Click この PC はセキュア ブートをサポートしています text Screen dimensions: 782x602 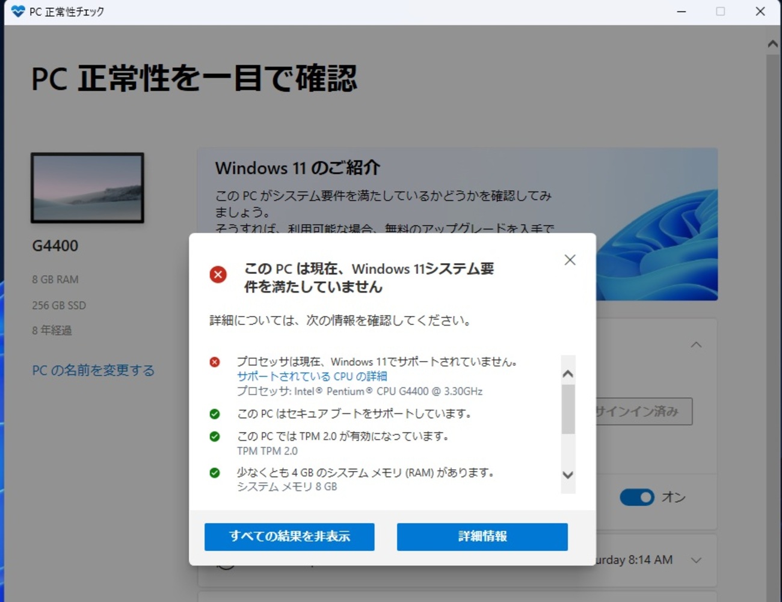355,414
